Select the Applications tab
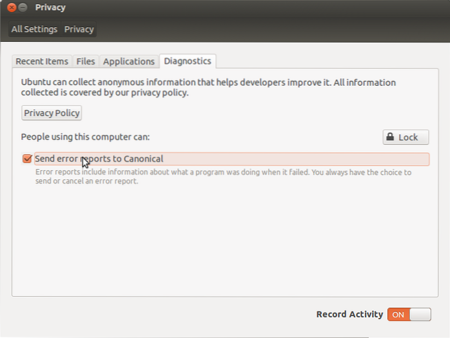This screenshot has width=450, height=338. tap(129, 61)
